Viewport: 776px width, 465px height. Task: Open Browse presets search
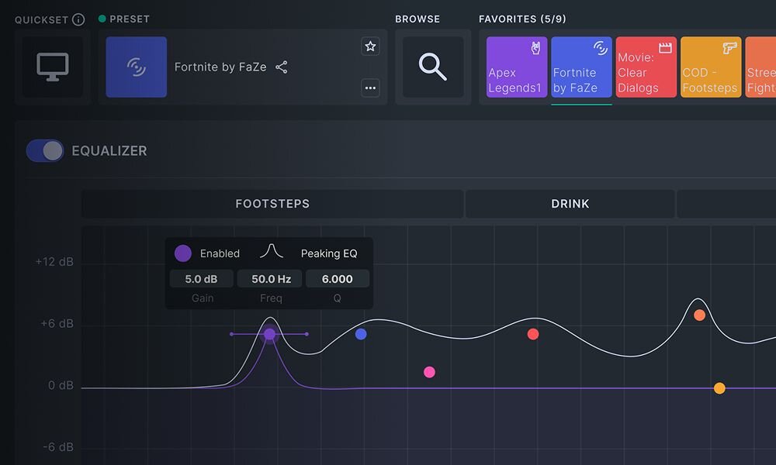click(433, 67)
